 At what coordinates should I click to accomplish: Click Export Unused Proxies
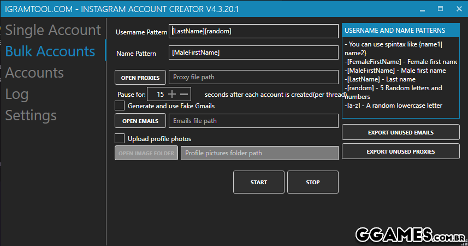[400, 151]
